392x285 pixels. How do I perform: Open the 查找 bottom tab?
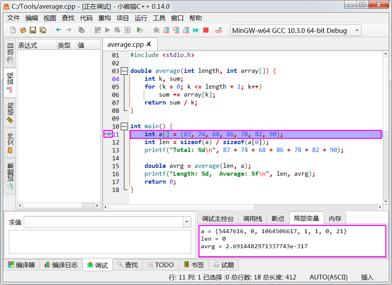[128, 265]
